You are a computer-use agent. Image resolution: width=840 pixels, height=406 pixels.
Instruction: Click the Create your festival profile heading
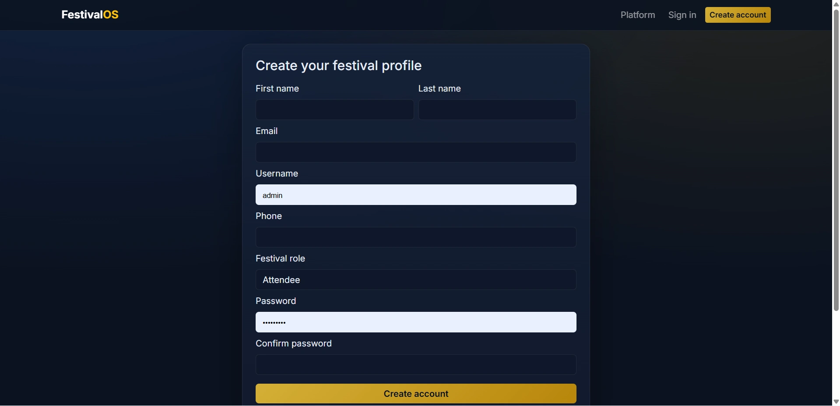point(338,65)
